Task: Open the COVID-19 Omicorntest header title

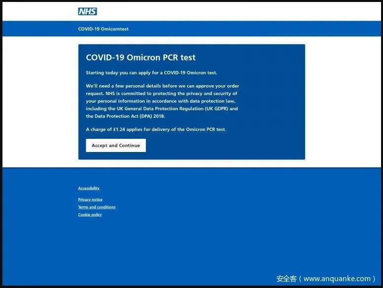Action: pos(103,29)
